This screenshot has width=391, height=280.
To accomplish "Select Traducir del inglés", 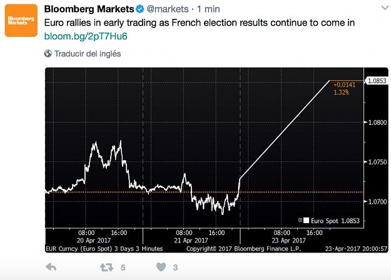I will 88,54.
